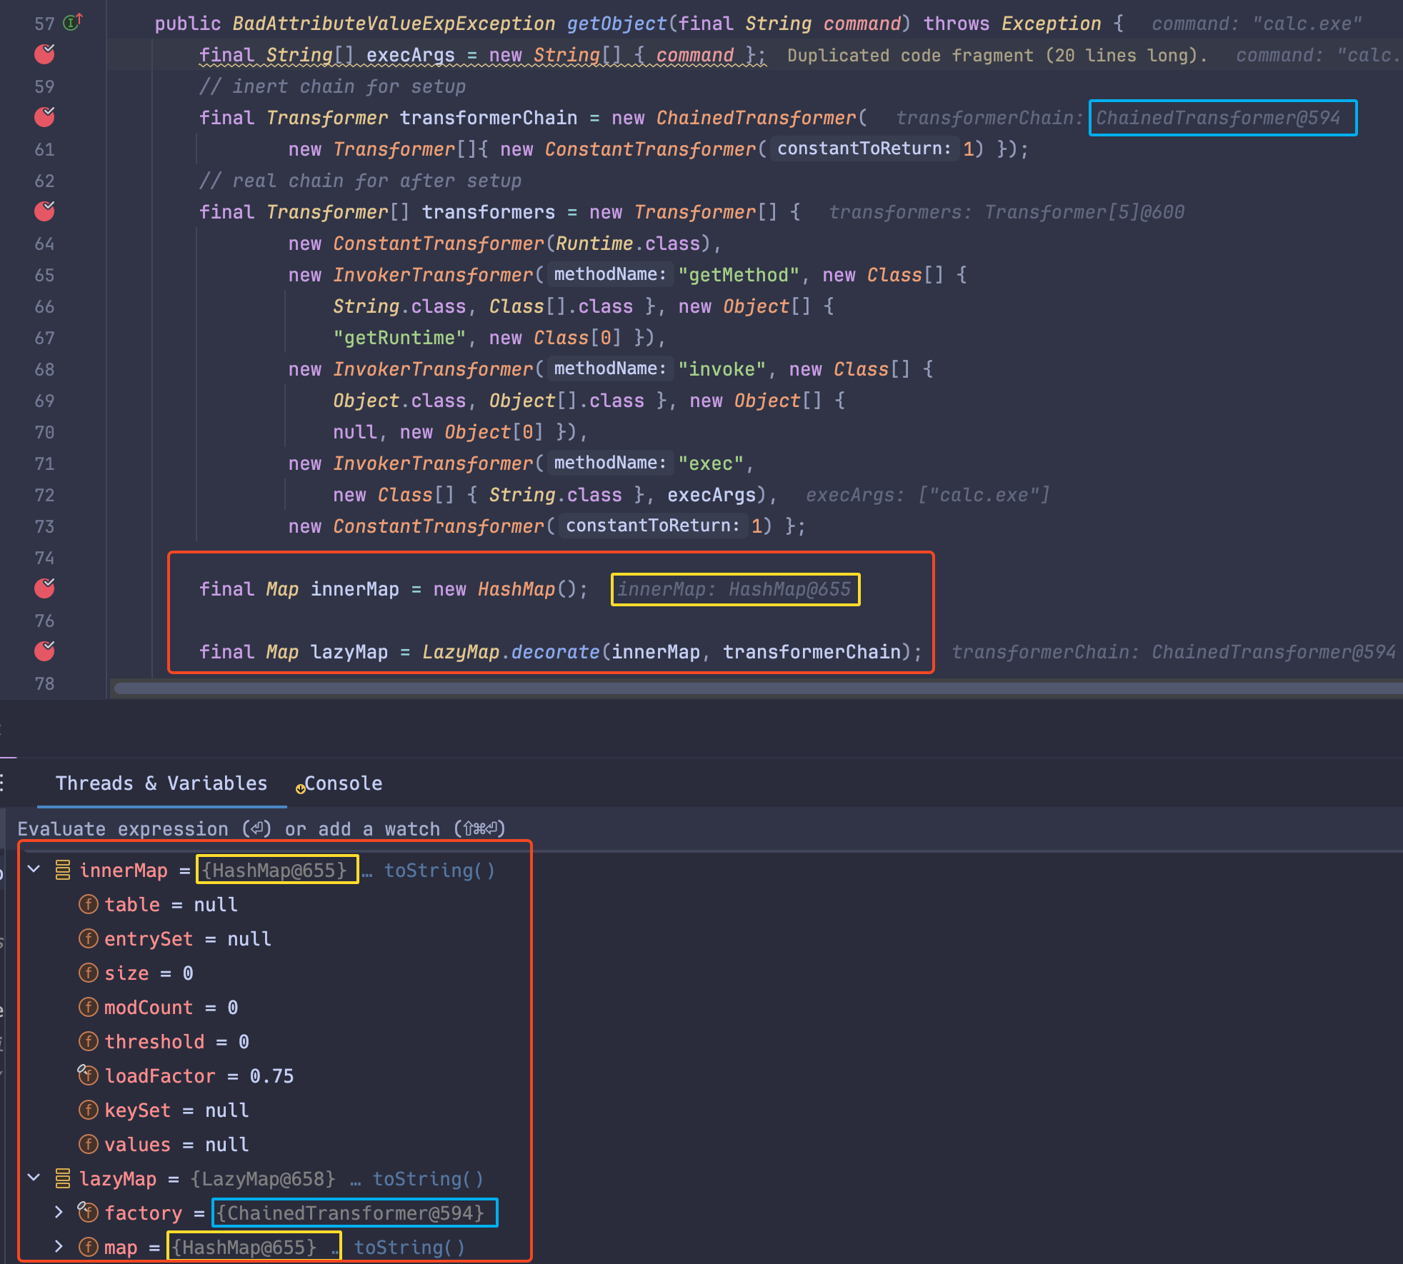
Task: Expand the factory field under lazyMap
Action: 59,1213
